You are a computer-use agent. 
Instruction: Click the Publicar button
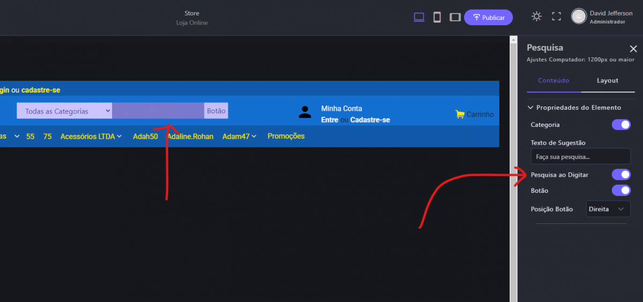tap(488, 17)
